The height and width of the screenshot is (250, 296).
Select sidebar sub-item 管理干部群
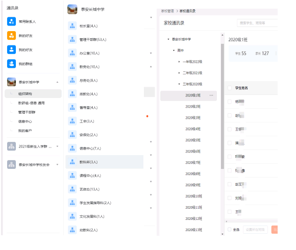coord(27,112)
